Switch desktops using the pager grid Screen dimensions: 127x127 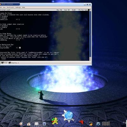pos(106,124)
